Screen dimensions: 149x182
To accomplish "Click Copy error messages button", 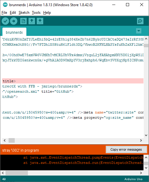I will [x=126, y=149].
